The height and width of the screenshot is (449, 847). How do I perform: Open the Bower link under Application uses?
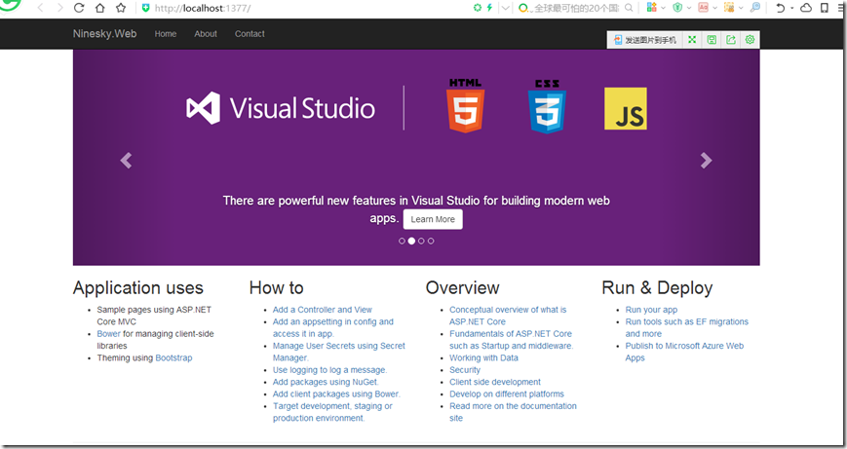108,333
